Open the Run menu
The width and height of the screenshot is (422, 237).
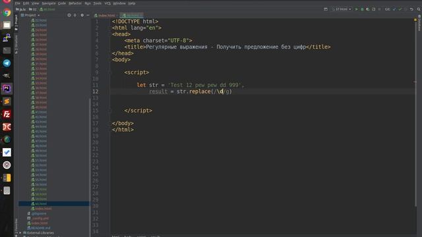click(88, 3)
